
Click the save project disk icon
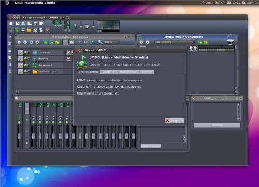(35, 23)
